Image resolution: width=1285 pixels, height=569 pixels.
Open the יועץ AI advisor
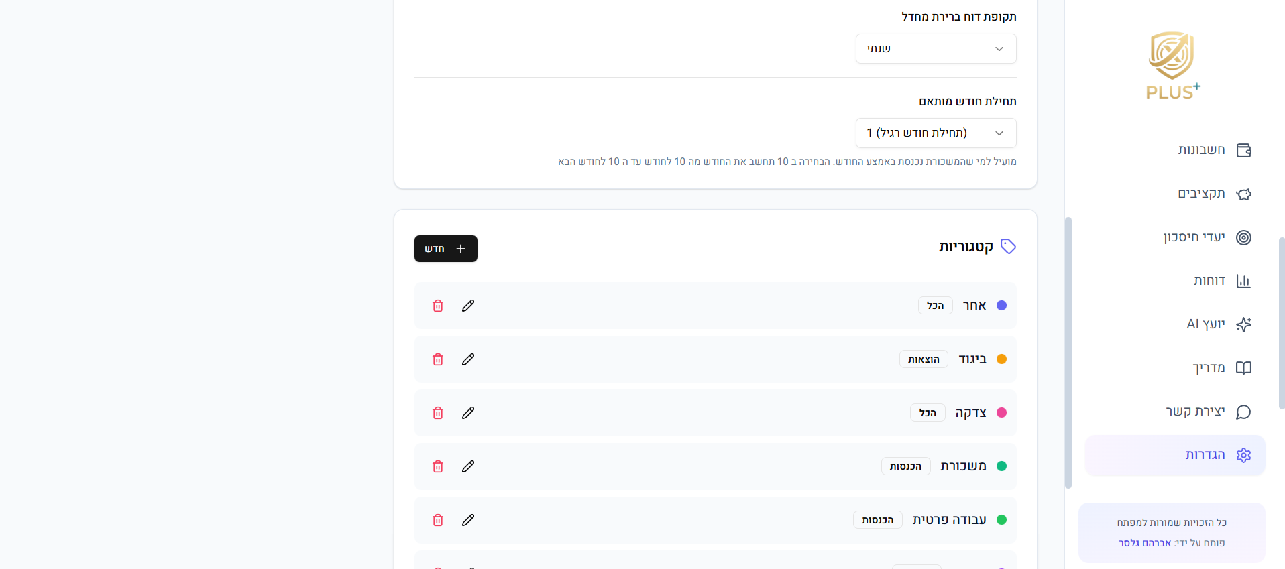[1218, 324]
